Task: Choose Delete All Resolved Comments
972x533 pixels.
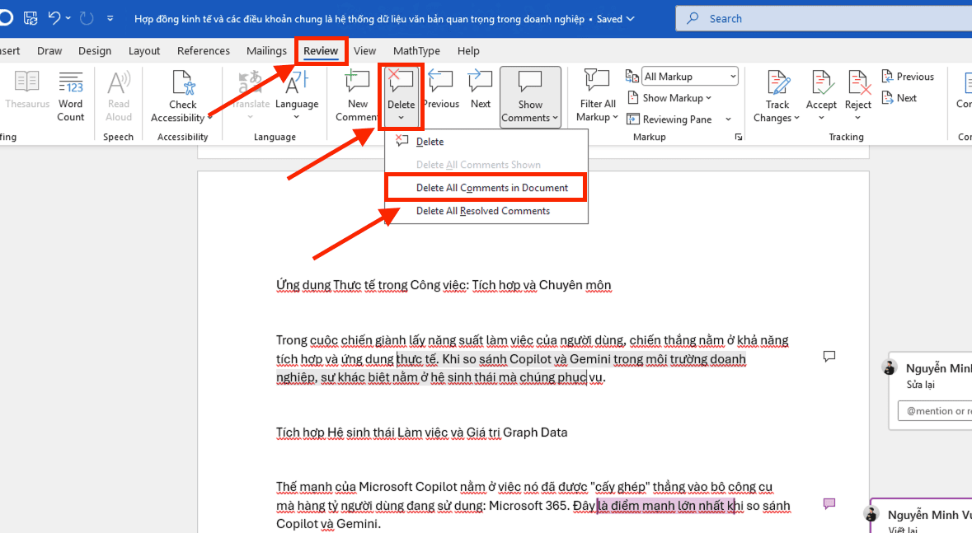Action: pos(486,211)
